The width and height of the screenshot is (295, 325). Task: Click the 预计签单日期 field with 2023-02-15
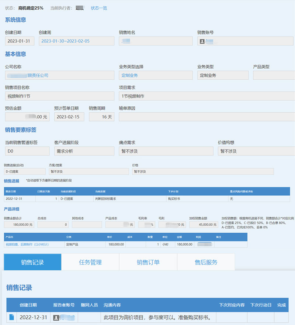(x=69, y=117)
